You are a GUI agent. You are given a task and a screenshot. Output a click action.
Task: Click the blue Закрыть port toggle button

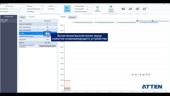[x=67, y=9]
